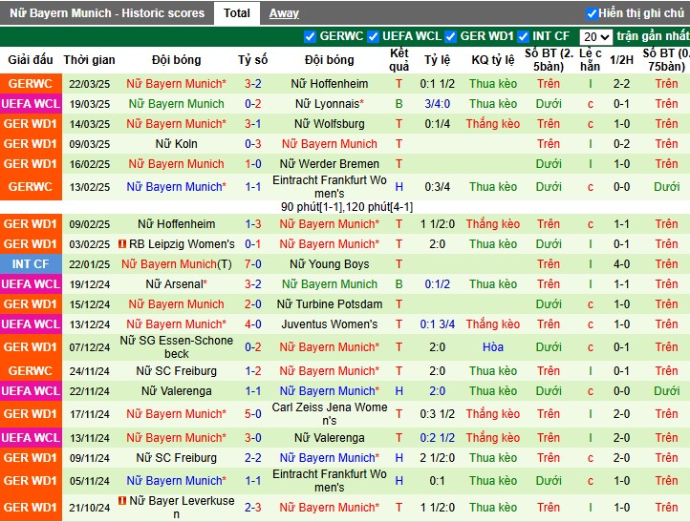690x522 pixels.
Task: Click Nữ Valerenga in the 22/11/24 row
Action: pos(176,391)
